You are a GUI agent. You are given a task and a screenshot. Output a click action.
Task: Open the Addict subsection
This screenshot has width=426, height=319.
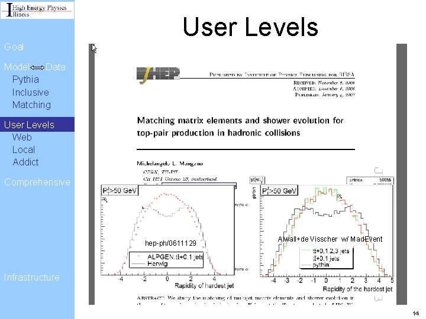(25, 162)
